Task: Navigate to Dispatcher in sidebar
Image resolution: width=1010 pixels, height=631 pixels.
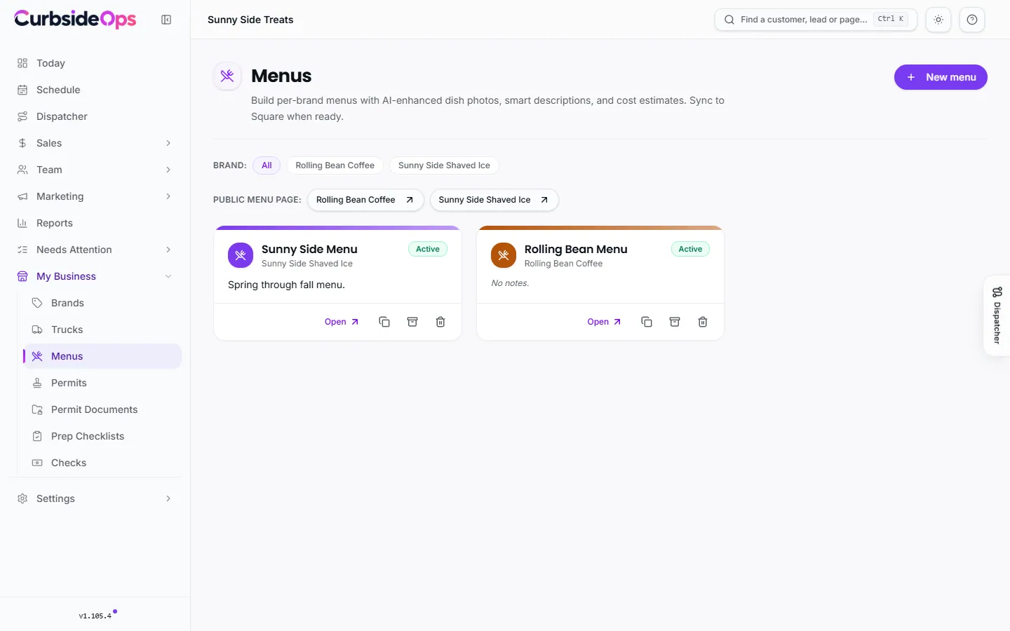Action: tap(95, 116)
